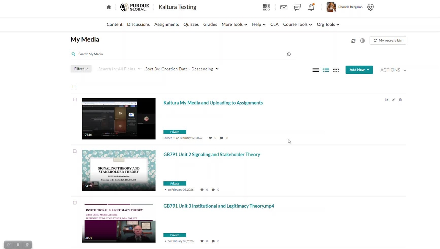Go to the Grades menu item
The width and height of the screenshot is (440, 249).
pos(210,24)
